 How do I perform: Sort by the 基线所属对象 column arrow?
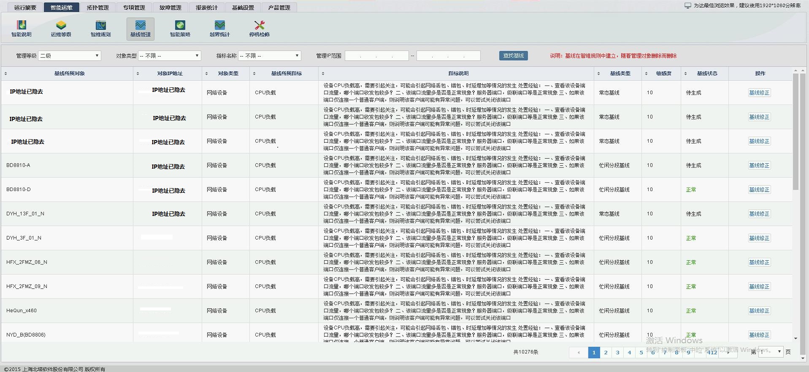click(6, 74)
